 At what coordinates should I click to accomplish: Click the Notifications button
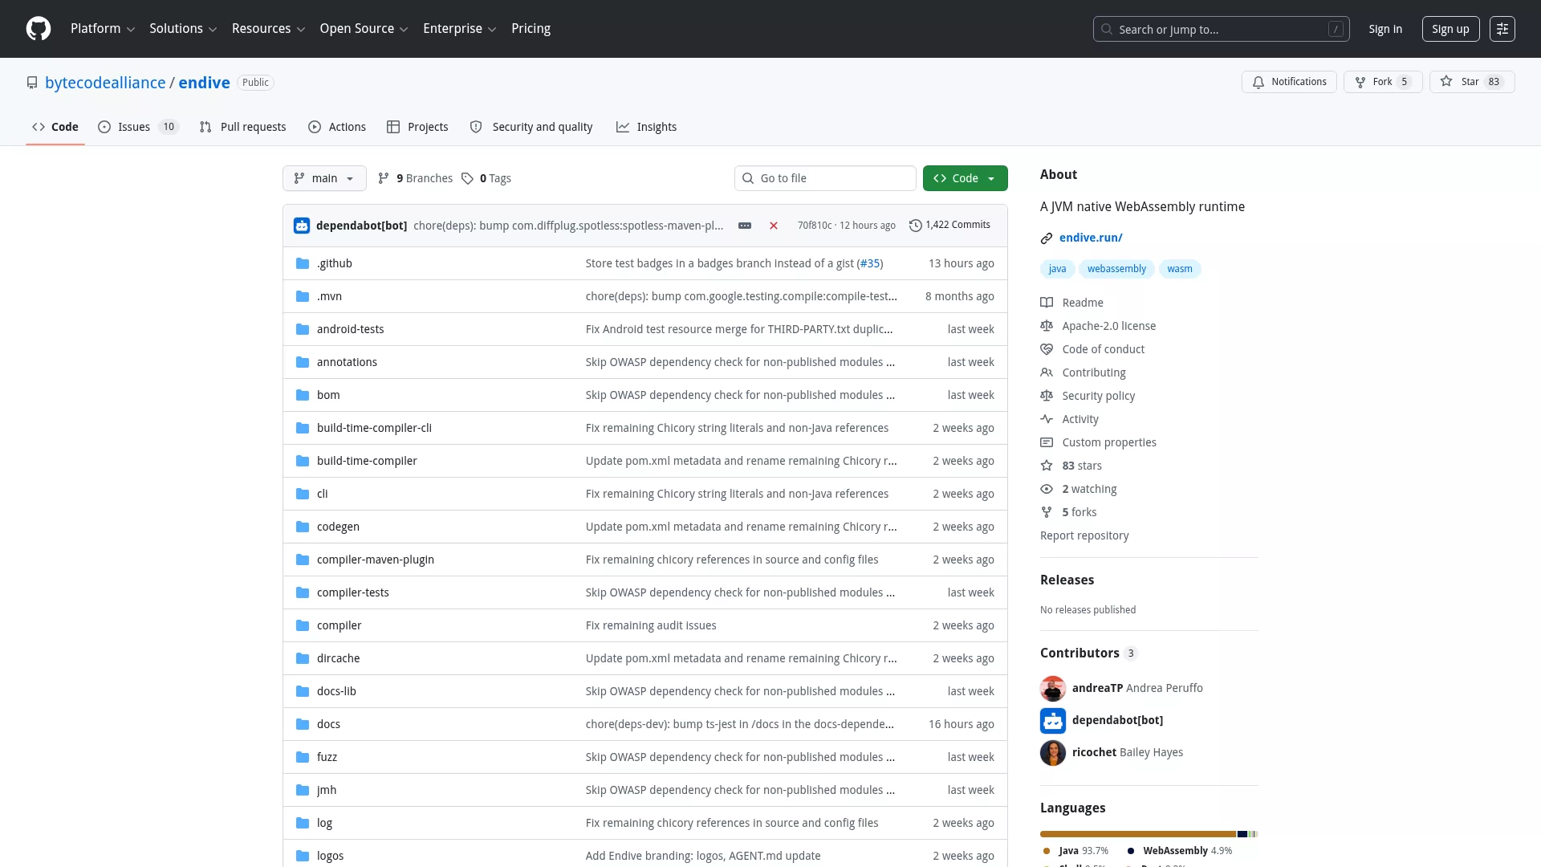pos(1289,82)
